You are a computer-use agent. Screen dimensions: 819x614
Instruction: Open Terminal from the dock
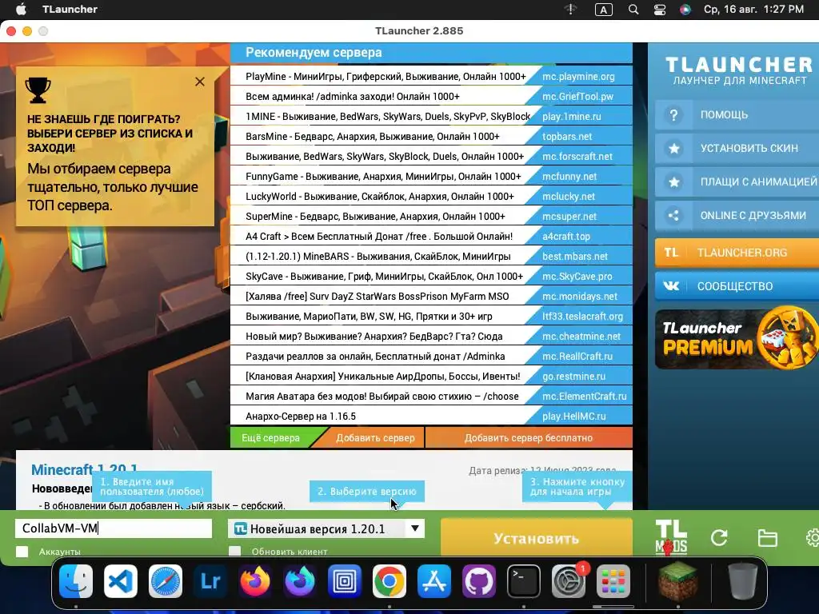(x=523, y=581)
